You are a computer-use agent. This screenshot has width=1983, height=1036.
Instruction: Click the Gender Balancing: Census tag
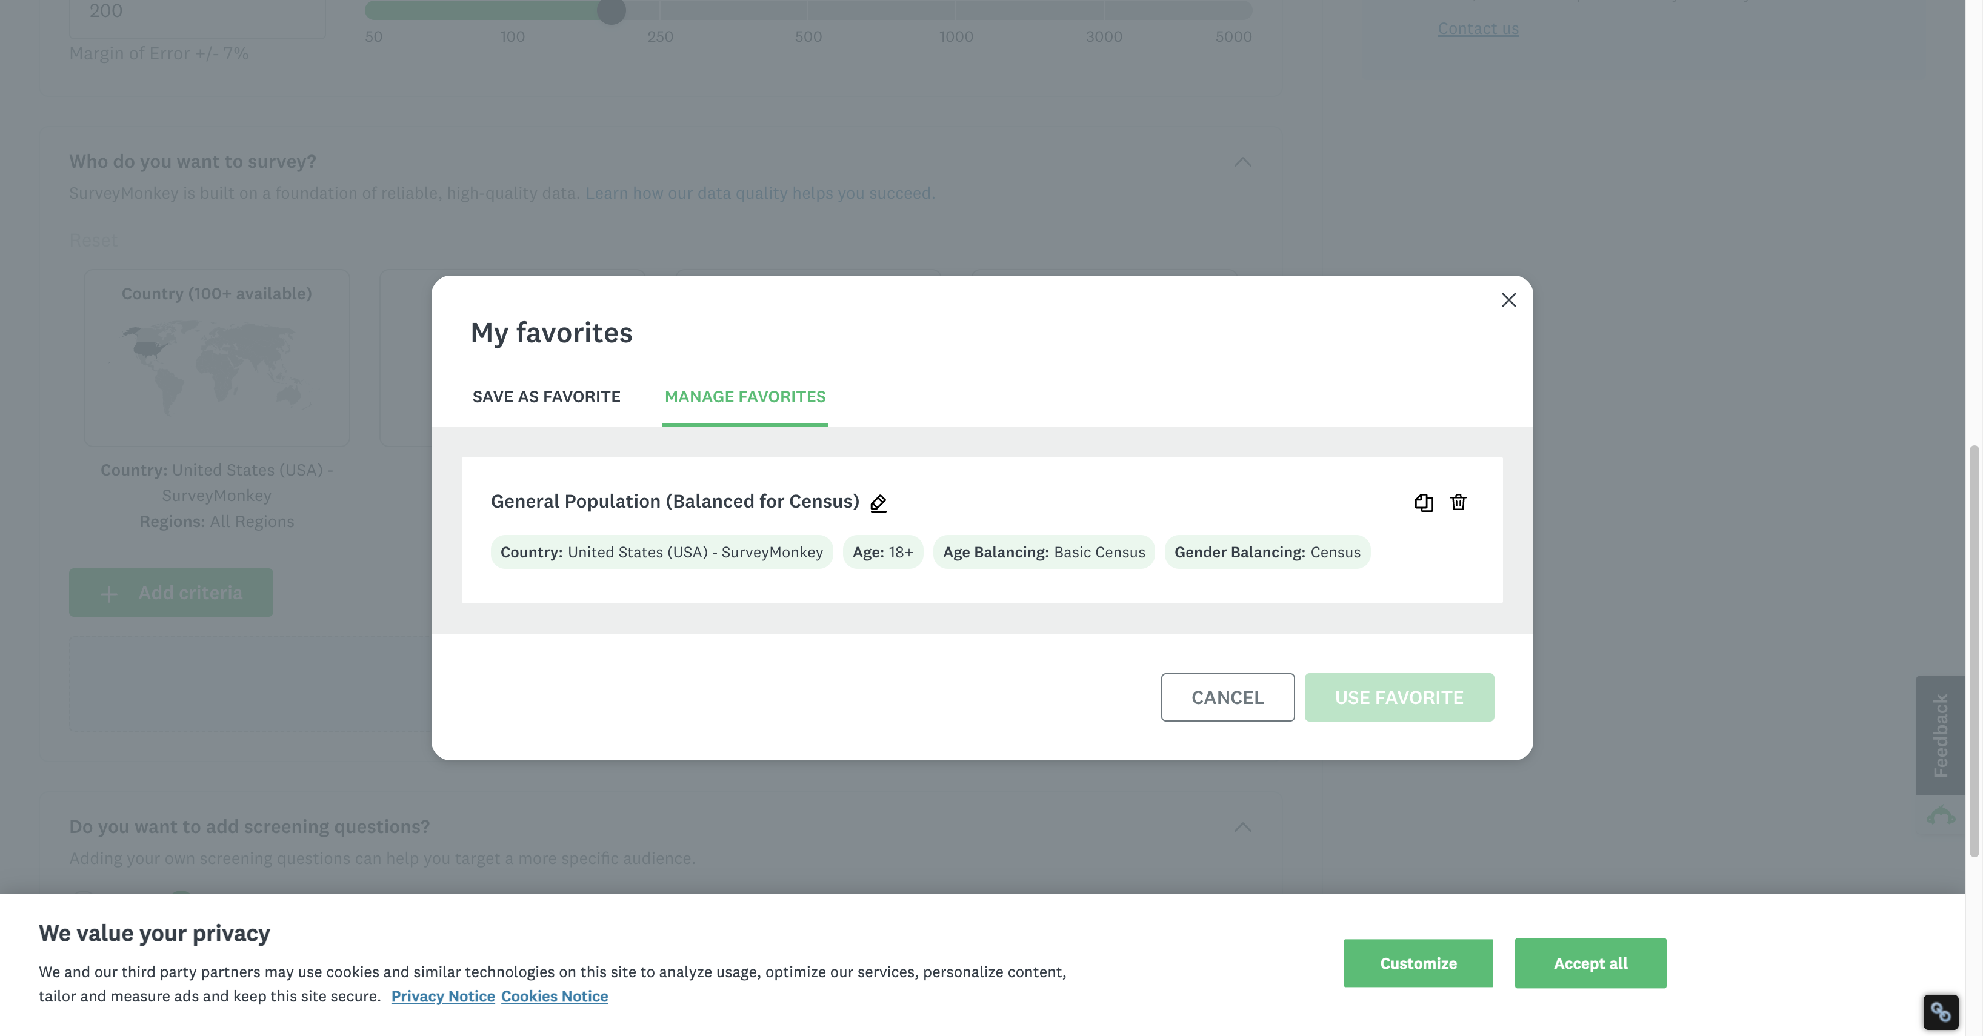click(1267, 552)
